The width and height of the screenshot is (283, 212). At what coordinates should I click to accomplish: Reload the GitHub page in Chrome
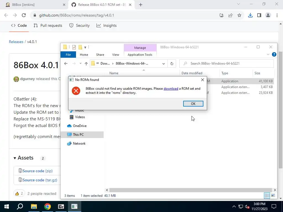24,15
